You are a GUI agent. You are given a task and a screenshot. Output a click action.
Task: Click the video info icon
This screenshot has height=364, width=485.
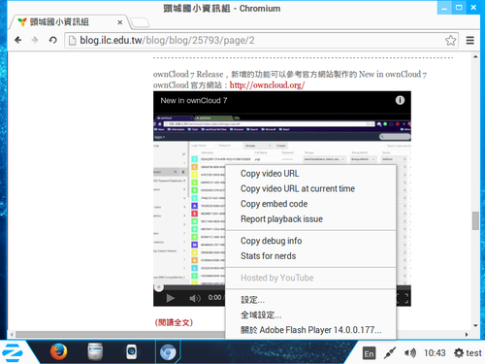tap(400, 100)
